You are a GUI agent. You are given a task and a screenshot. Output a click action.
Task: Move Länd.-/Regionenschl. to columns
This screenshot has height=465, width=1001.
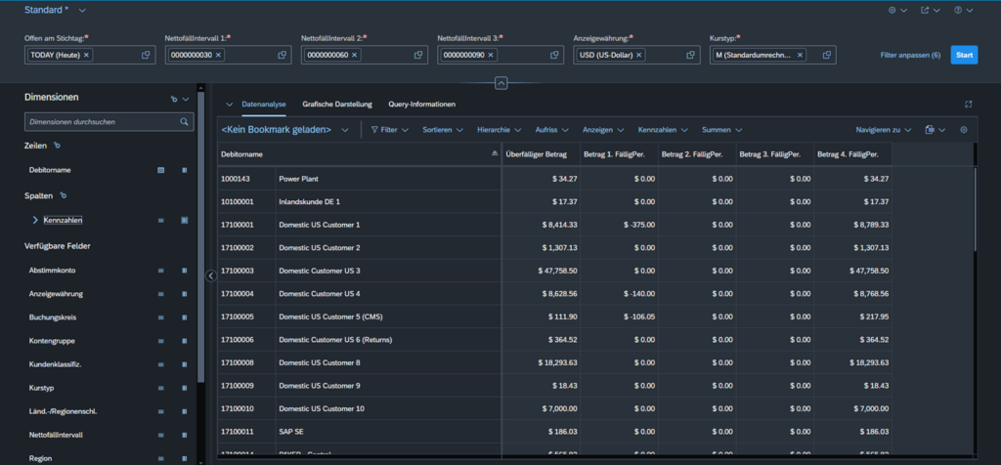coord(185,411)
